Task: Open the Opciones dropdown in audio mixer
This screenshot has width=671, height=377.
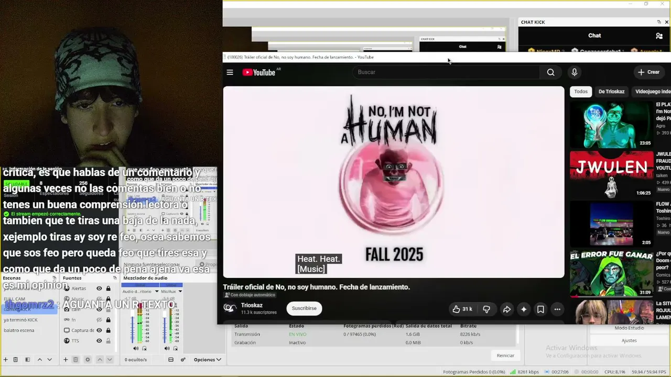Action: 207,360
